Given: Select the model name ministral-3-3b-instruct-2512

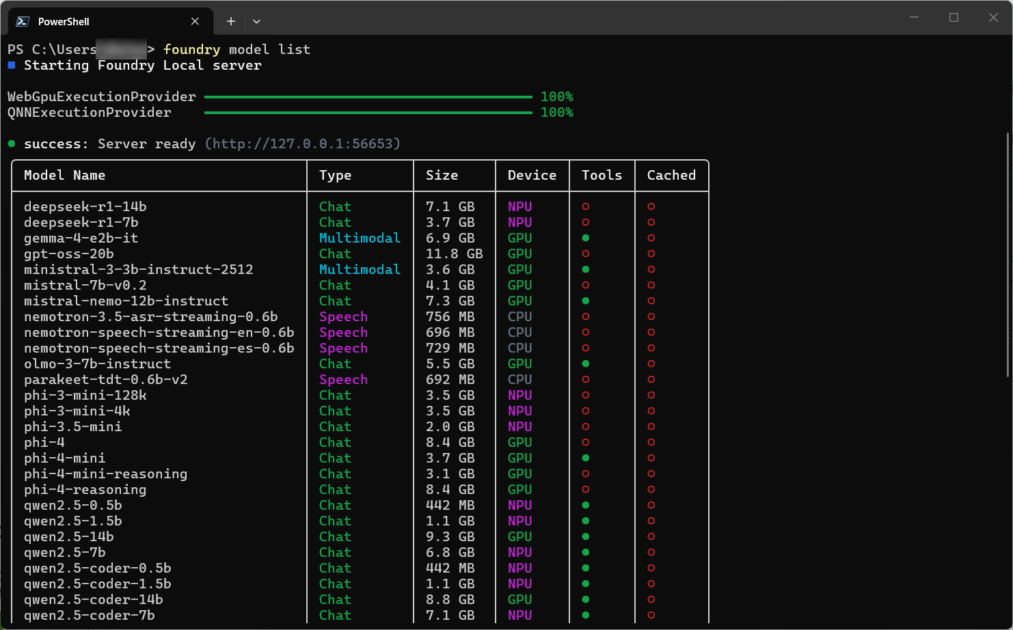Looking at the screenshot, I should 138,269.
